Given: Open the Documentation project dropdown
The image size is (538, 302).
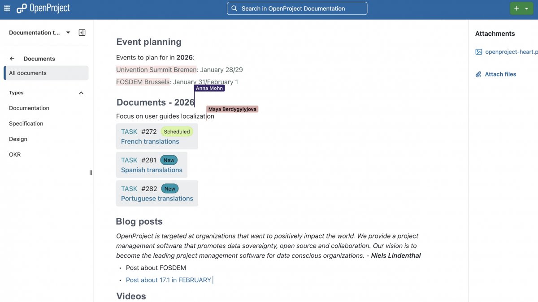Looking at the screenshot, I should [68, 33].
